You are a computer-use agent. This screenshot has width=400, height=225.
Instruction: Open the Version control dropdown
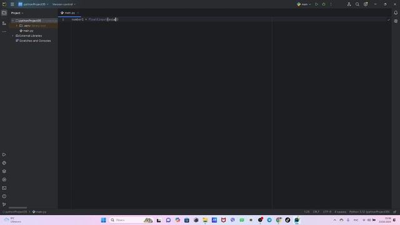pos(64,4)
